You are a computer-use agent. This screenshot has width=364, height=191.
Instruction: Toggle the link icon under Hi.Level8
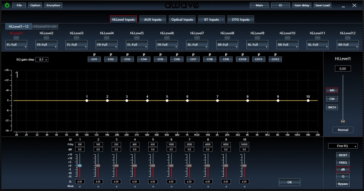coord(227,38)
